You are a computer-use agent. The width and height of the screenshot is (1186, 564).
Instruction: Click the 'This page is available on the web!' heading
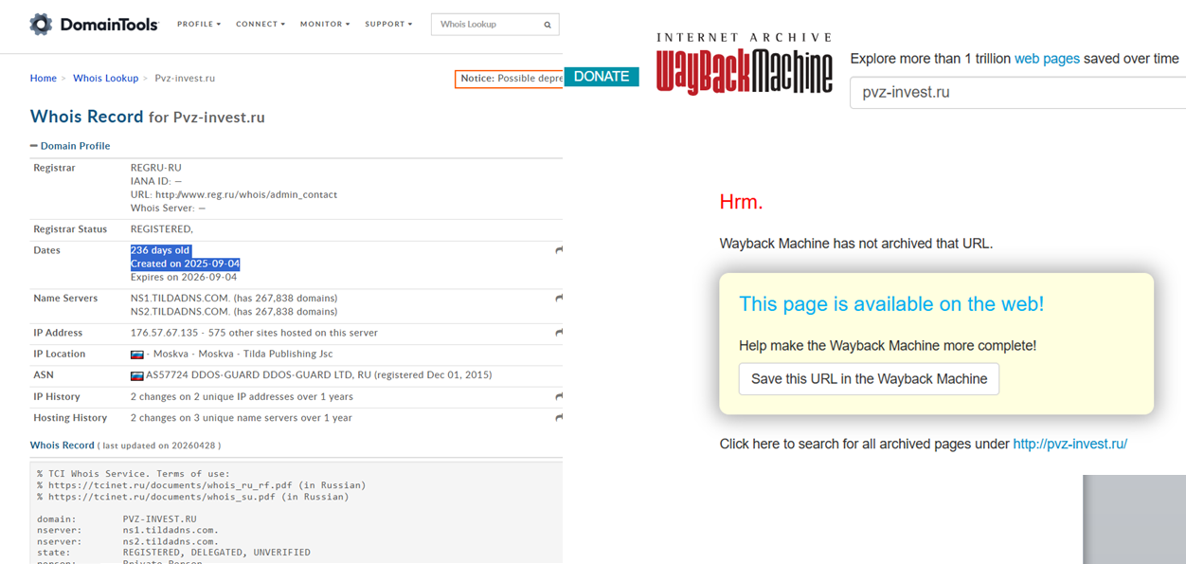[x=891, y=304]
